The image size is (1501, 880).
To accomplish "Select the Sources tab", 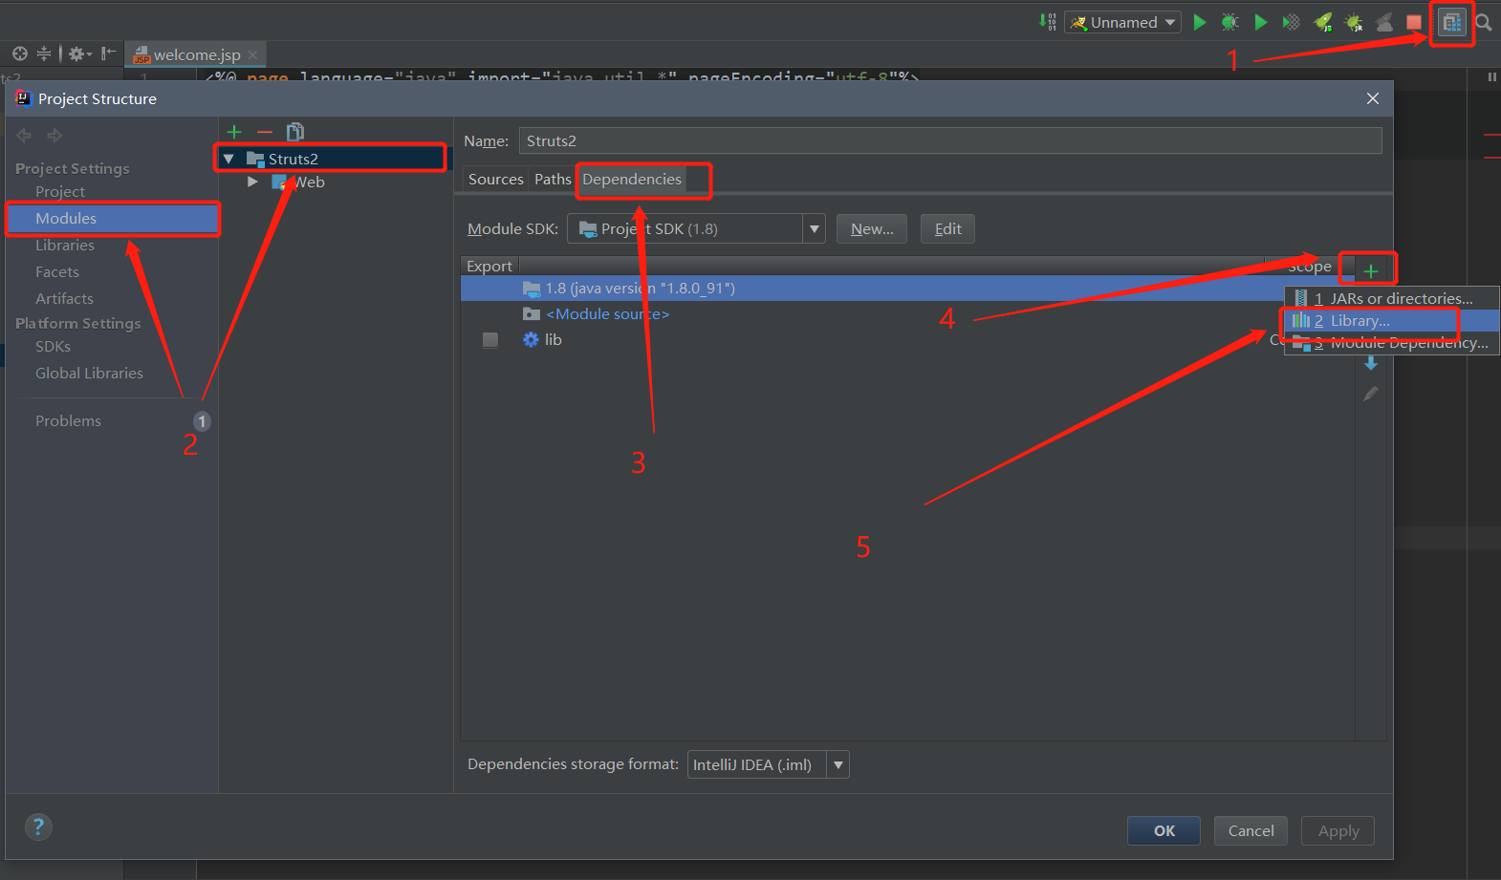I will (x=495, y=179).
